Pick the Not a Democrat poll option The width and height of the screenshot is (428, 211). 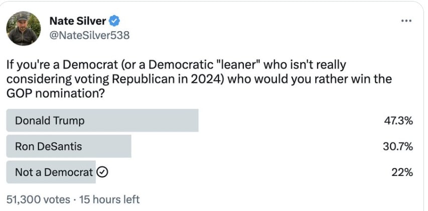coord(54,172)
